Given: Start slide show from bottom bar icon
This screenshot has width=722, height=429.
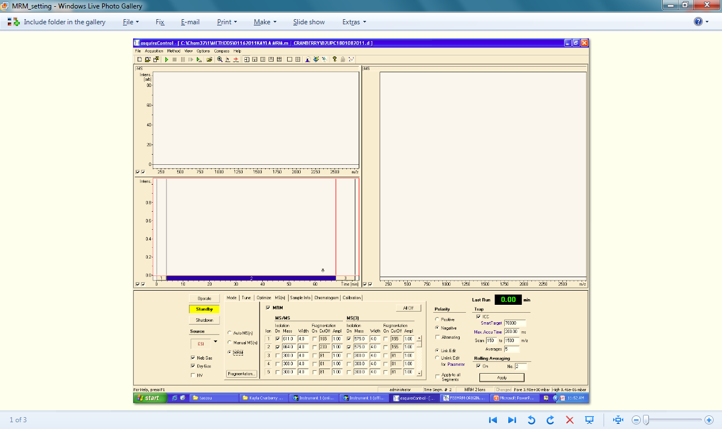Looking at the screenshot, I should click(589, 420).
